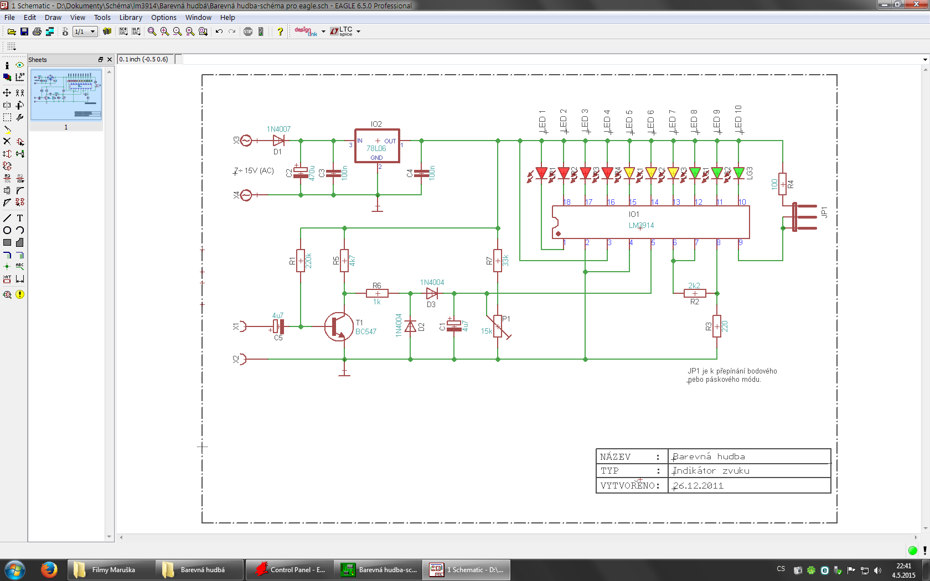Viewport: 930px width, 581px height.
Task: Expand the DesignLink dropdown arrow
Action: [x=323, y=32]
